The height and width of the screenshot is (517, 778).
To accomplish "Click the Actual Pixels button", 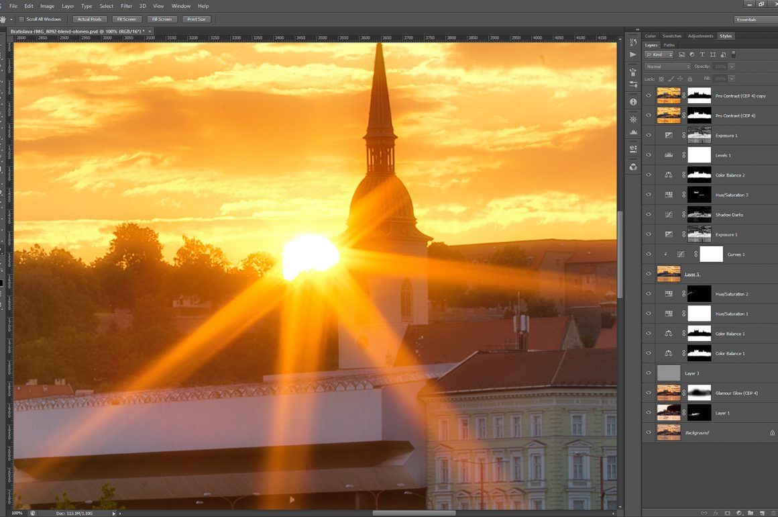I will (89, 19).
